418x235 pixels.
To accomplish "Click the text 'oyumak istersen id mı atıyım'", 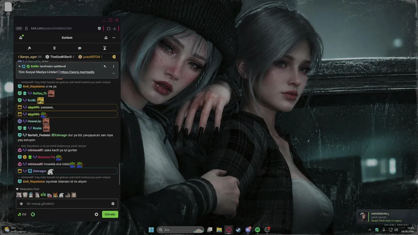I will click(66, 181).
